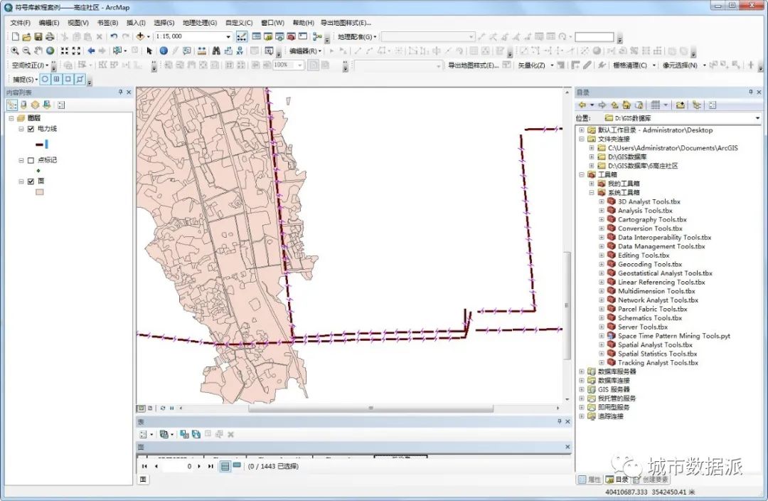Select the Measure ruler tool
Viewport: 768px width, 501px height.
point(202,51)
